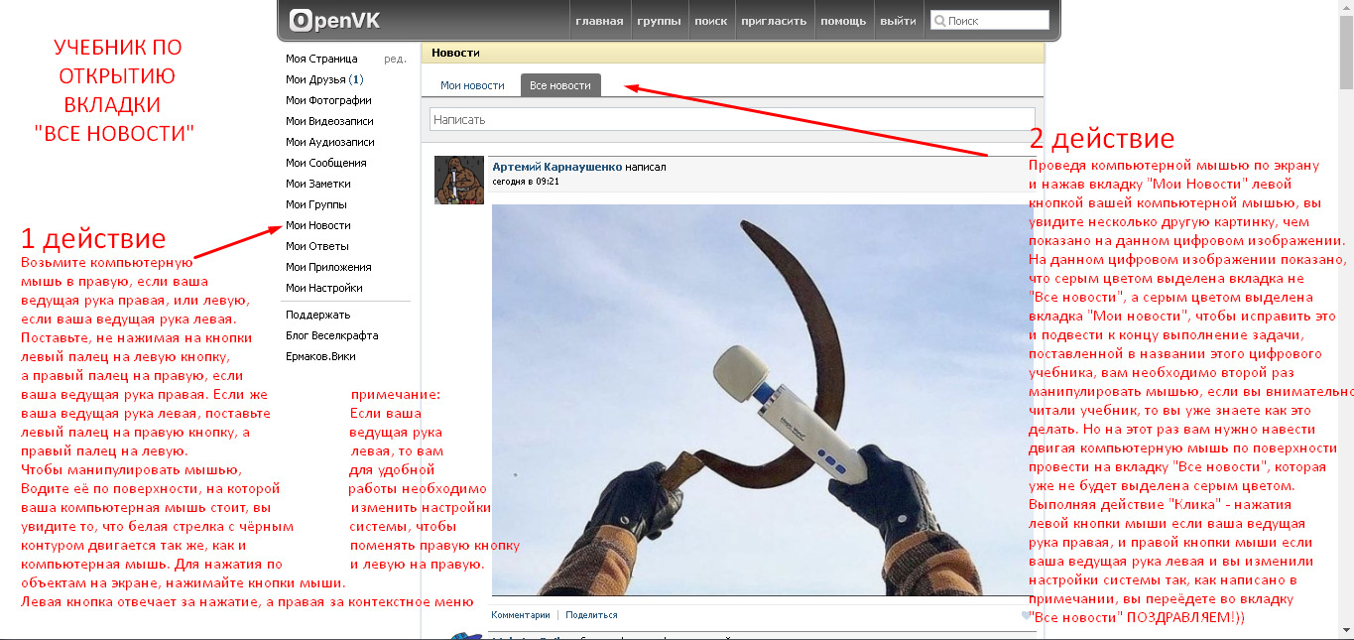The height and width of the screenshot is (640, 1354).
Task: Open Мои Приложения in the sidebar
Action: pos(328,267)
